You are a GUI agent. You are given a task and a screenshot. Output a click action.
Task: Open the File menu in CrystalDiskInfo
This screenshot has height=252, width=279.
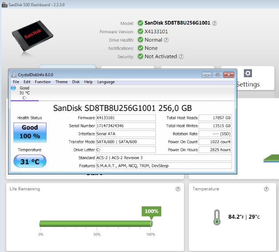click(16, 82)
